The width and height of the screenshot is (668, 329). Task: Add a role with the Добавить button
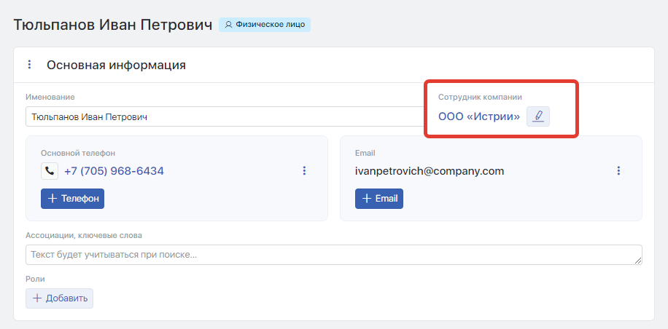pos(60,298)
